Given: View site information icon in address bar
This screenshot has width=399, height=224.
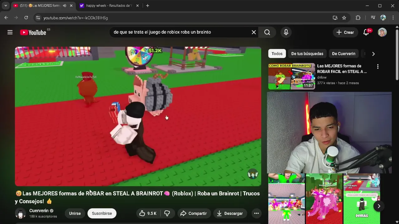Looking at the screenshot, I should point(38,18).
